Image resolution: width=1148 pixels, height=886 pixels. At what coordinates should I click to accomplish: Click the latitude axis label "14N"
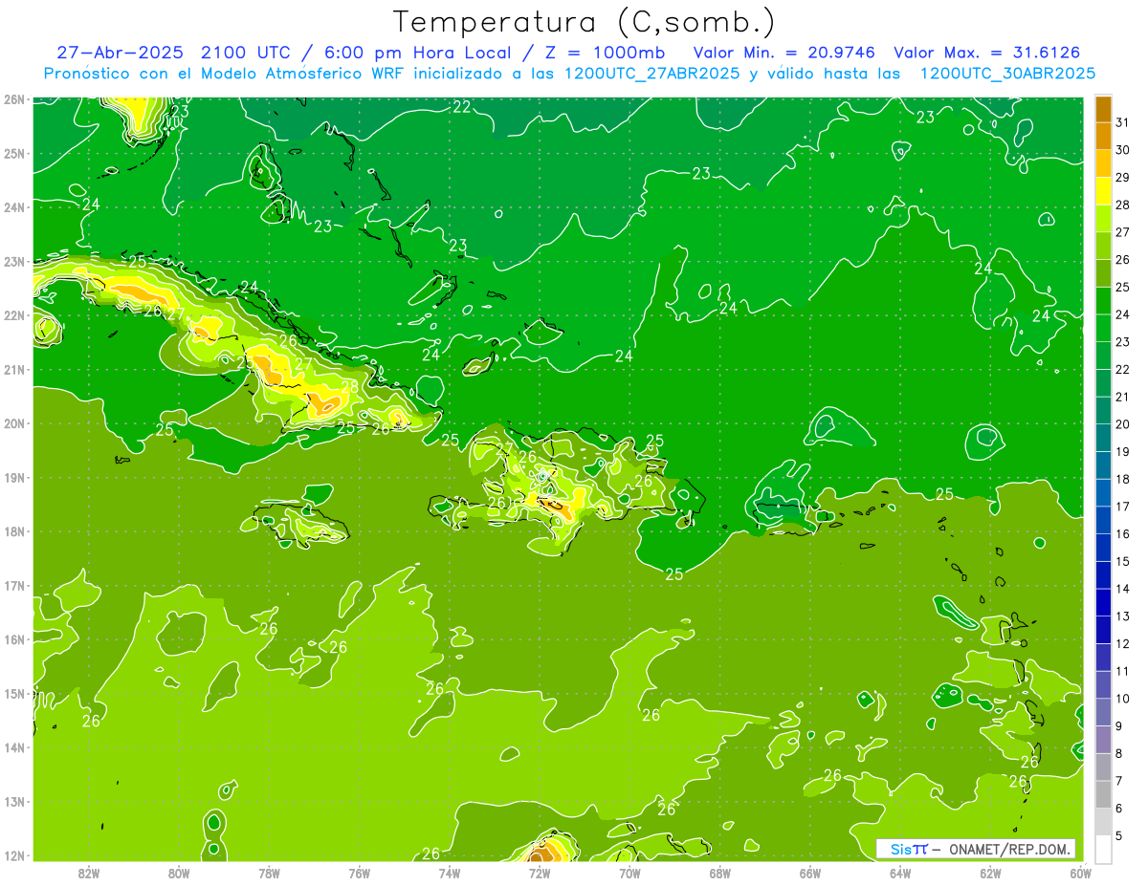click(13, 747)
